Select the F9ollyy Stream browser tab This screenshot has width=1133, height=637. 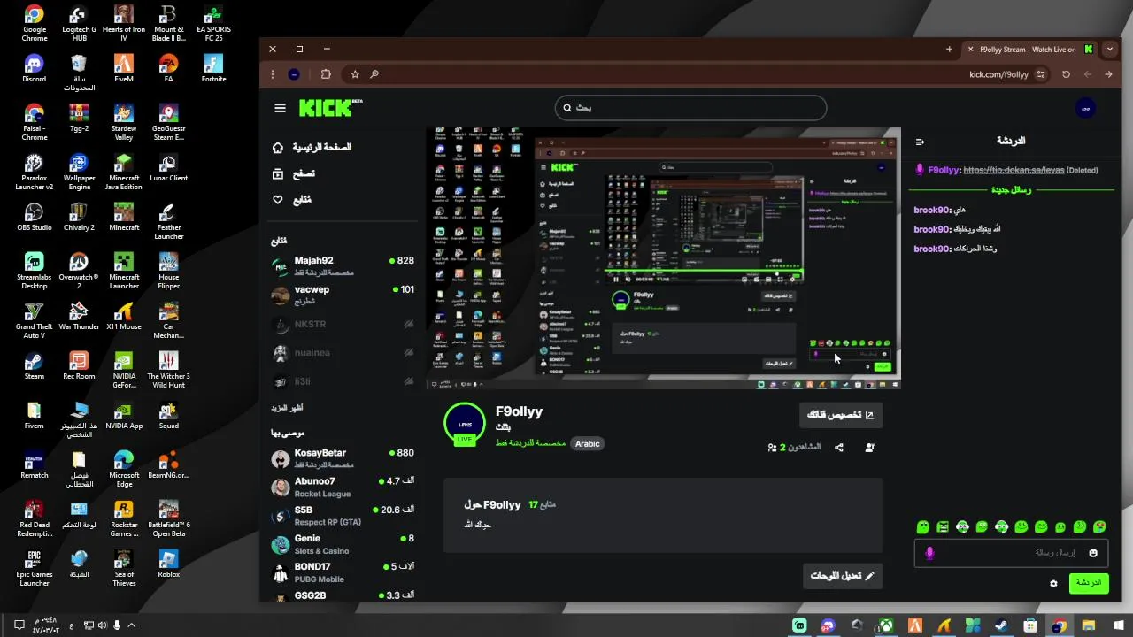(1030, 50)
